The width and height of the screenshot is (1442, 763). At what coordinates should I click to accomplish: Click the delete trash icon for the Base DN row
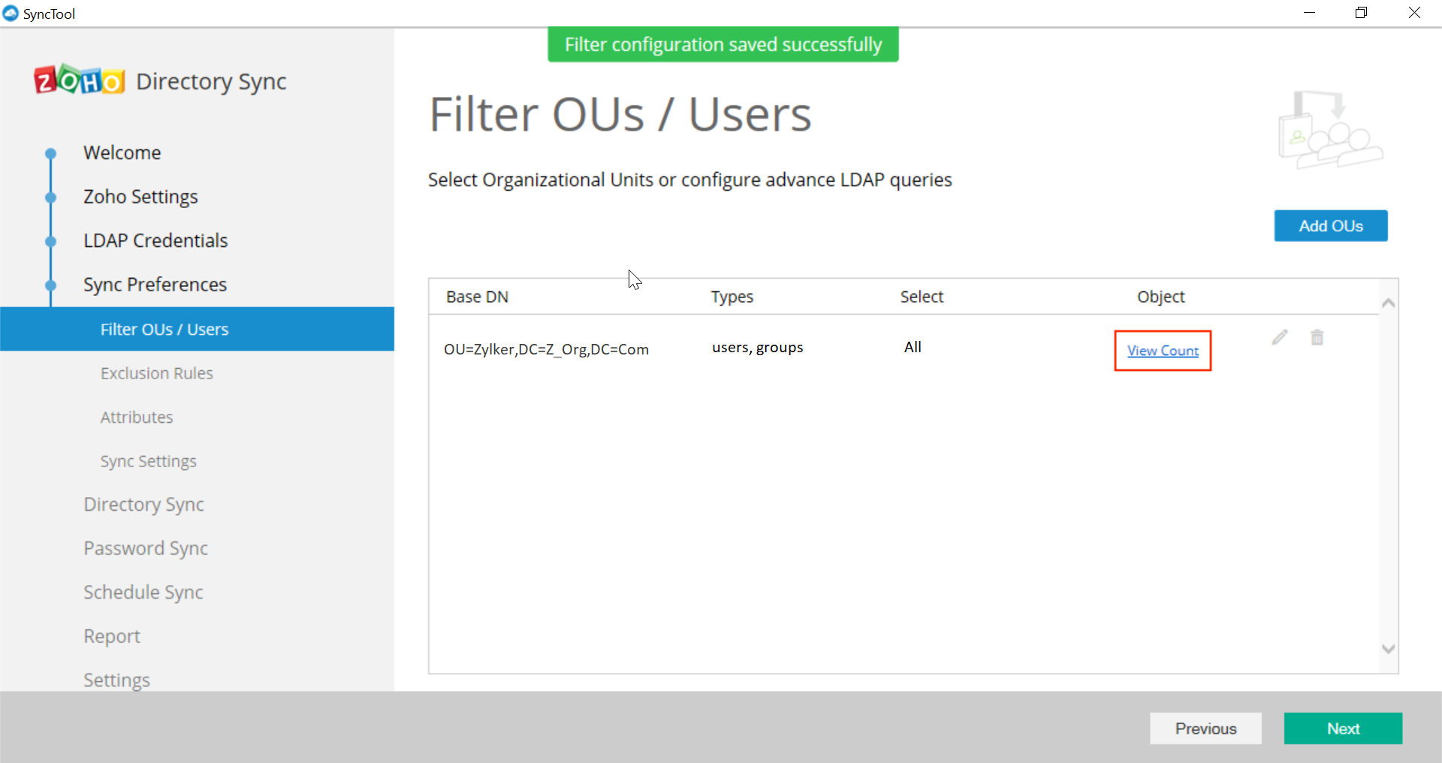pos(1317,337)
